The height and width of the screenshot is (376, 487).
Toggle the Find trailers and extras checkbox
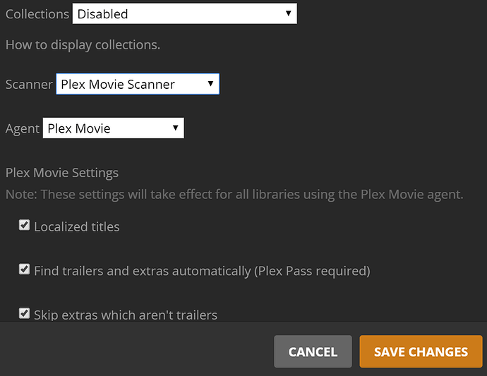[x=25, y=269]
